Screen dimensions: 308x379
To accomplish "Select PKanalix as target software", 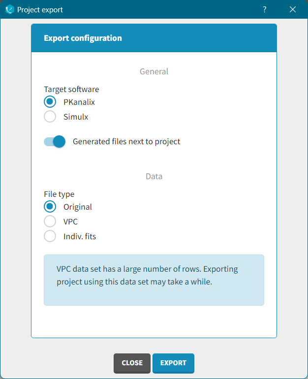I will point(50,102).
